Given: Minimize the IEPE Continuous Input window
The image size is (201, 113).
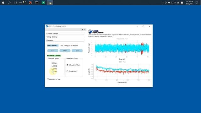Looking at the screenshot, I should 137,26.
